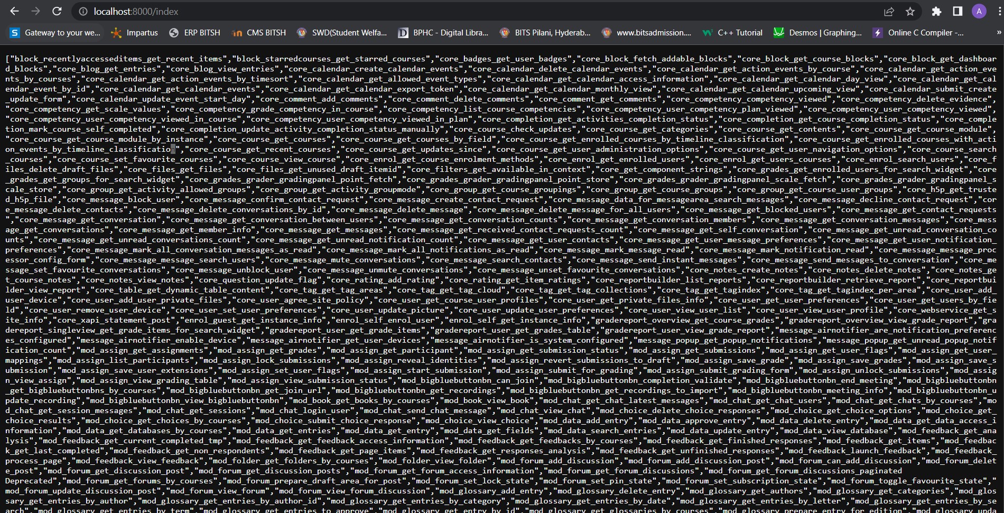This screenshot has height=513, width=1004.
Task: Open the profile avatar menu
Action: click(979, 11)
